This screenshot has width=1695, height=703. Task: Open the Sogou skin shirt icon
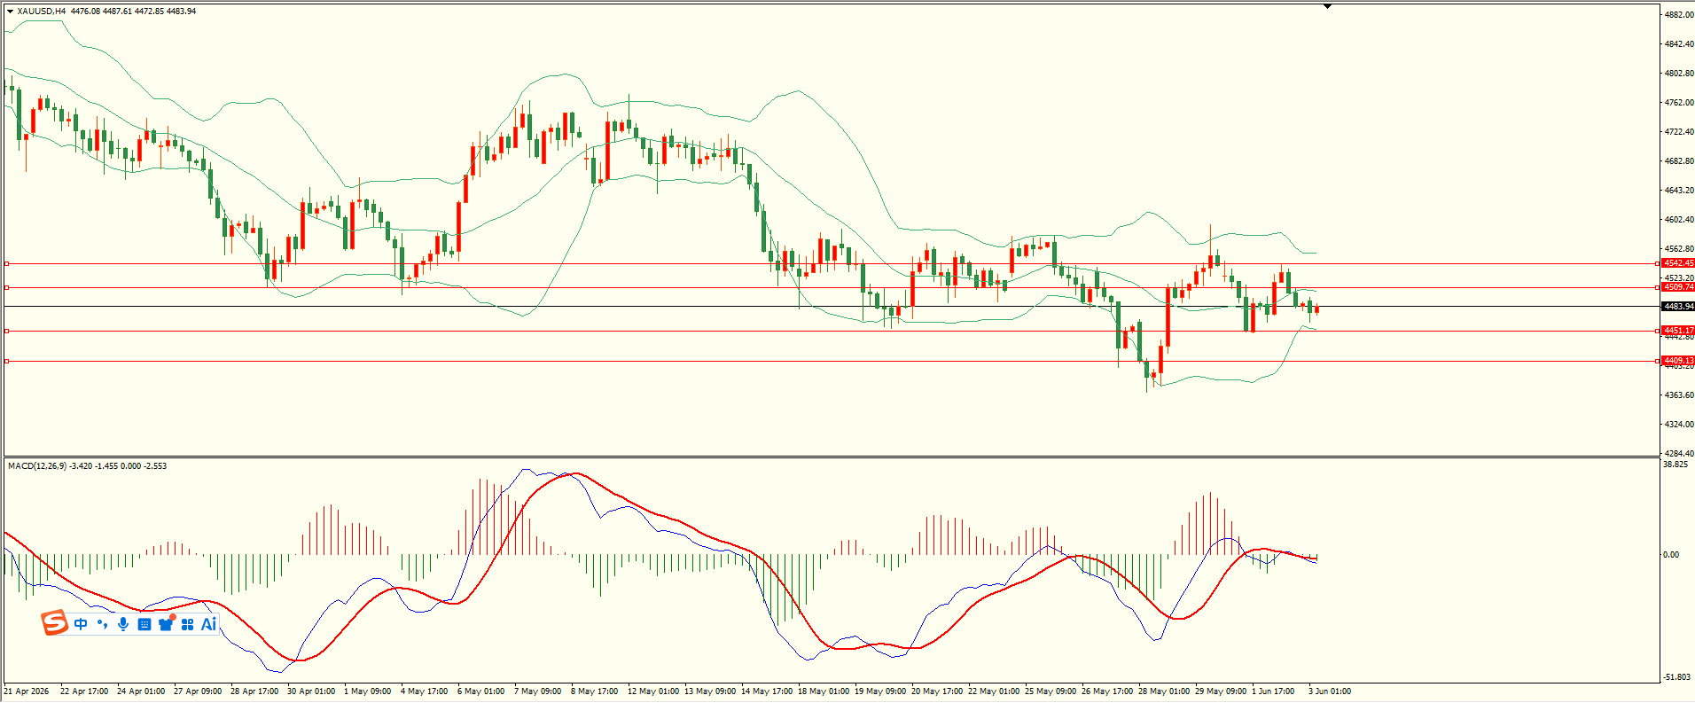pos(166,623)
